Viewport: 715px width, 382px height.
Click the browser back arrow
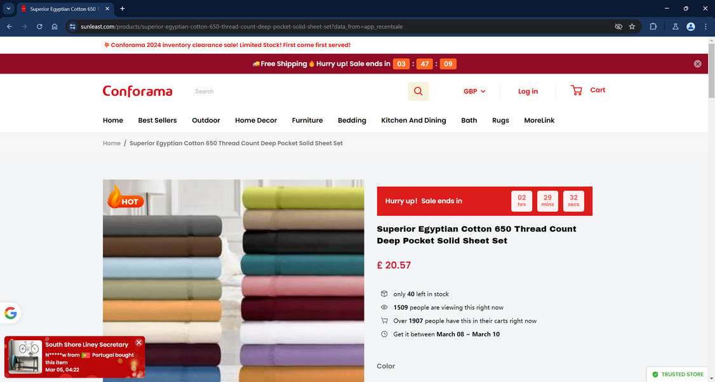[10, 27]
